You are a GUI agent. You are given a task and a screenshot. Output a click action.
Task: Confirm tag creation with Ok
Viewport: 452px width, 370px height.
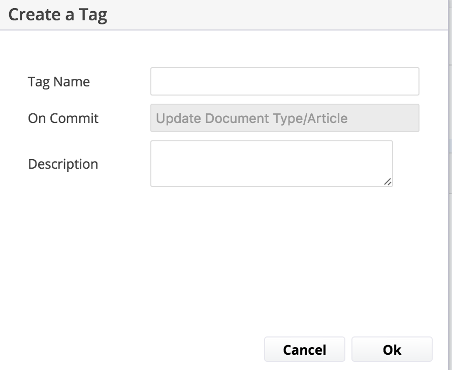[x=392, y=349]
